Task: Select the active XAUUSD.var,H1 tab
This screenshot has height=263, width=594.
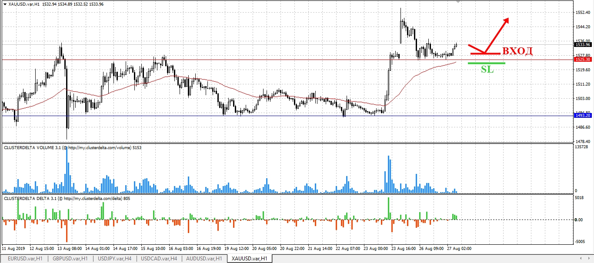Action: pyautogui.click(x=250, y=259)
